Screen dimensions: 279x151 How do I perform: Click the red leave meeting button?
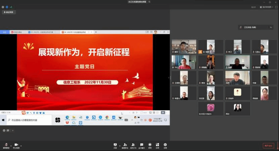click(x=269, y=146)
